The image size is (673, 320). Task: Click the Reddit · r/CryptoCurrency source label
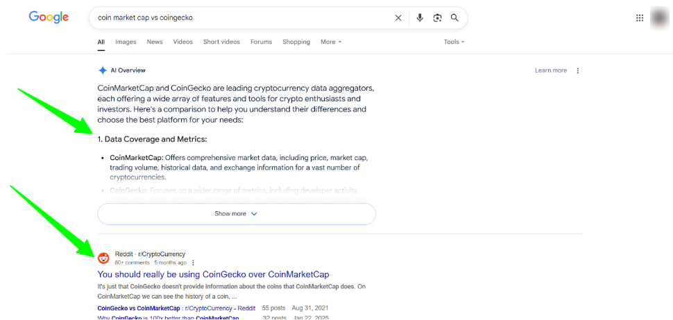(x=151, y=254)
